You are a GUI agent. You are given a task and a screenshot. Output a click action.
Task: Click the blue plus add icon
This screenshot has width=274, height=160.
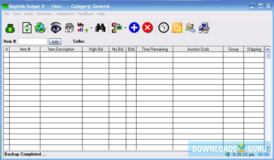pyautogui.click(x=134, y=28)
